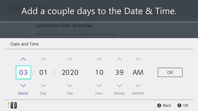Screen dimensions: 198x111
Task: Decrease the Day with its down chevron
Action: [x=43, y=86]
